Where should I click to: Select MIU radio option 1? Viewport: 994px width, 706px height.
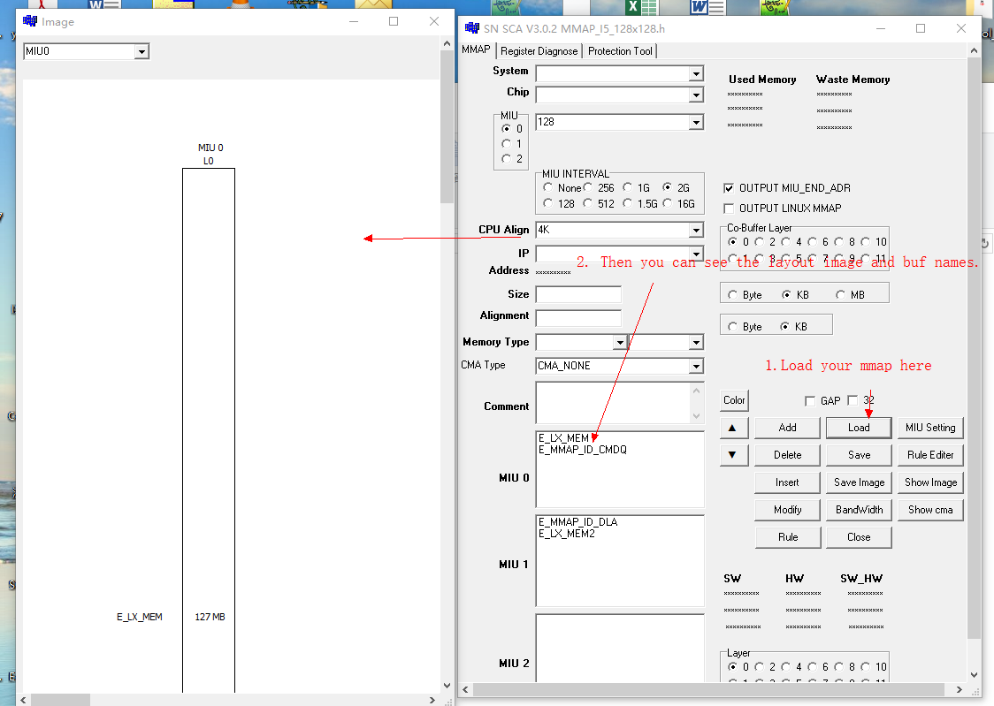tap(506, 144)
